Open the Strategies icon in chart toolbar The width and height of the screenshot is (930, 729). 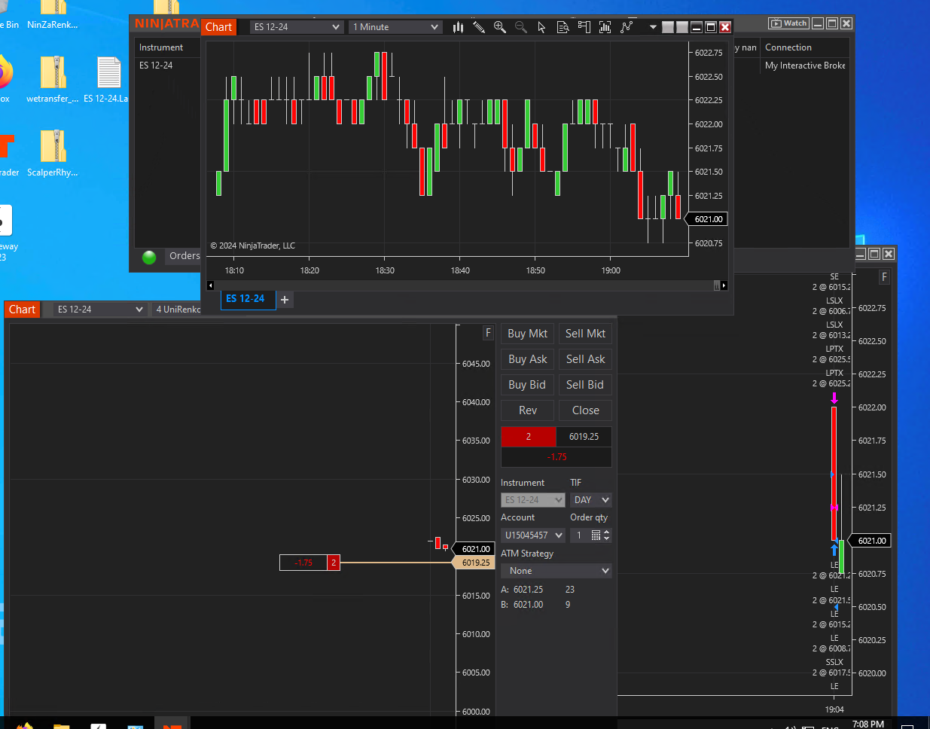click(x=627, y=27)
